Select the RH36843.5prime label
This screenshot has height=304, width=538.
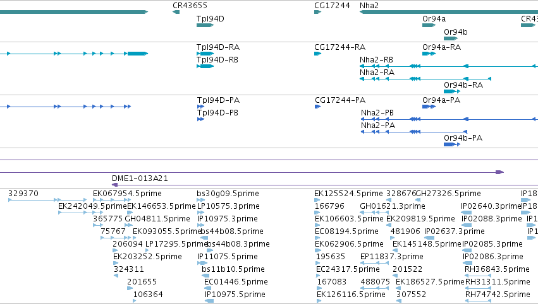497,269
